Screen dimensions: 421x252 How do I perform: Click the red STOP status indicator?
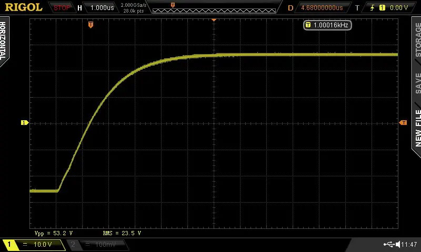pos(62,8)
